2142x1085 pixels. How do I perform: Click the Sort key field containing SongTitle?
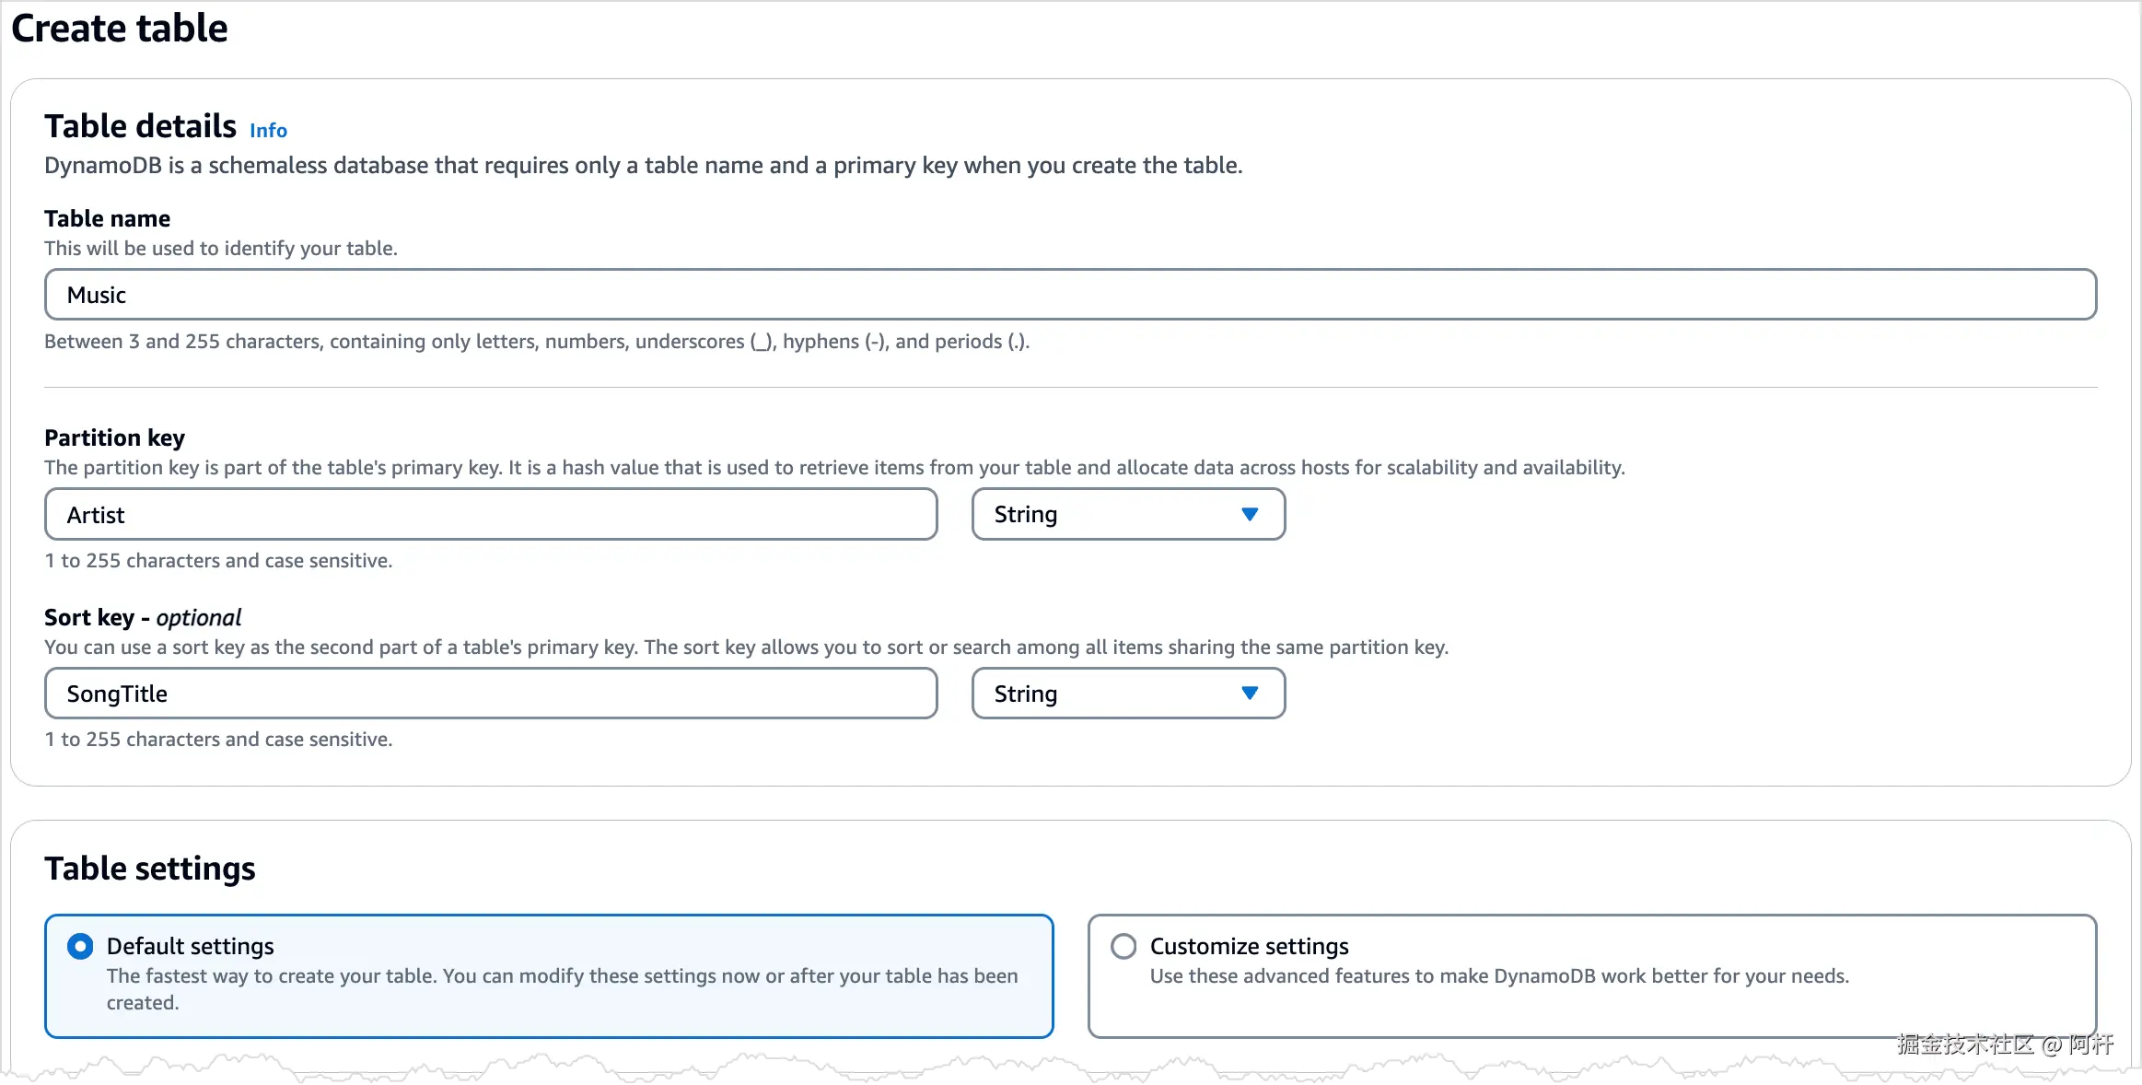point(490,694)
